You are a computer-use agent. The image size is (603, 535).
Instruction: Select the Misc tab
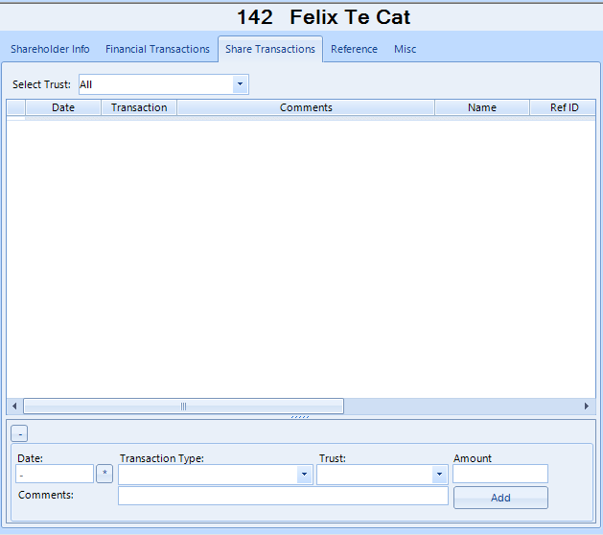click(x=405, y=49)
